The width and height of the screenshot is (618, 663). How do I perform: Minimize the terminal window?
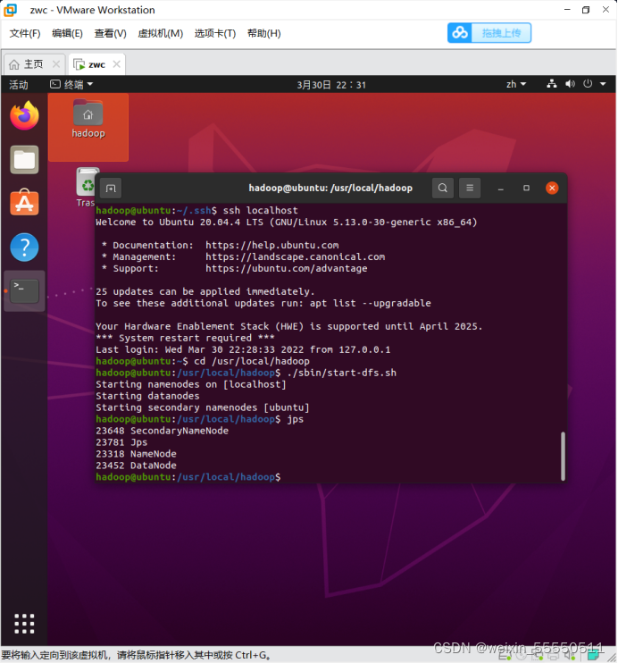click(500, 189)
